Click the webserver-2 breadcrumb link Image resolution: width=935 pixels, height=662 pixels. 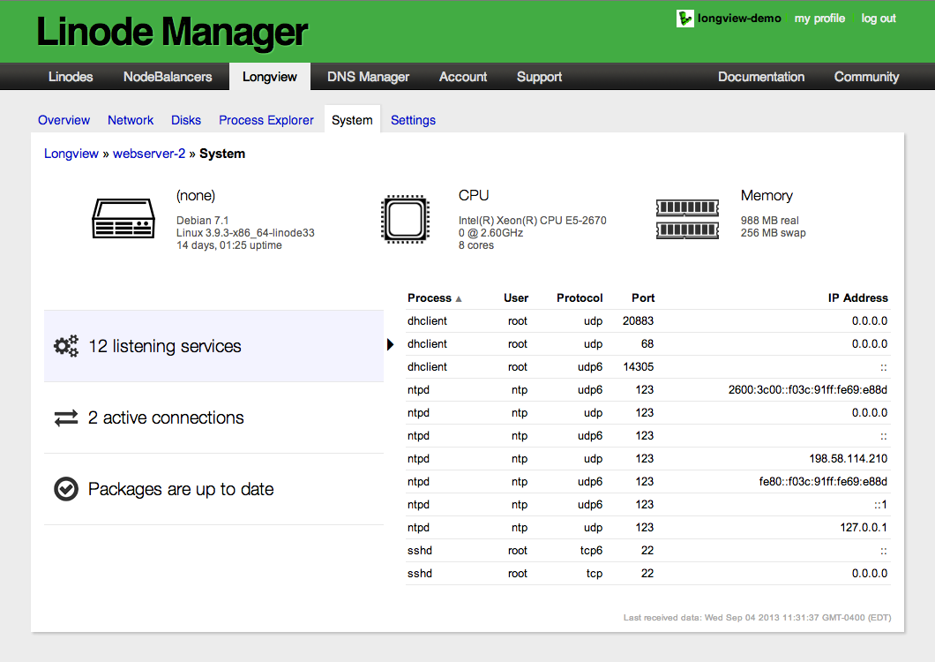coord(149,154)
